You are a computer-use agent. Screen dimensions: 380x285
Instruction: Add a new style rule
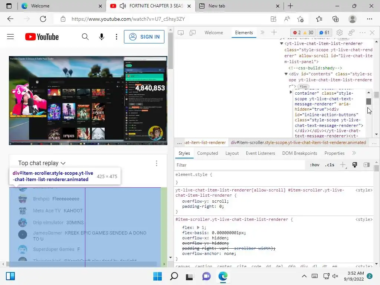pyautogui.click(x=343, y=165)
